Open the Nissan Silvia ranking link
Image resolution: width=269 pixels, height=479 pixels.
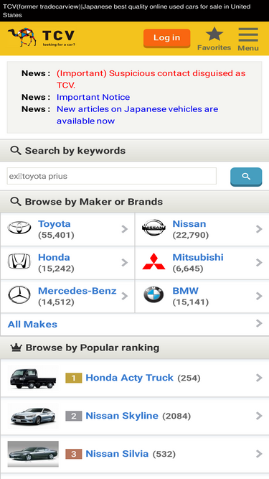117,454
